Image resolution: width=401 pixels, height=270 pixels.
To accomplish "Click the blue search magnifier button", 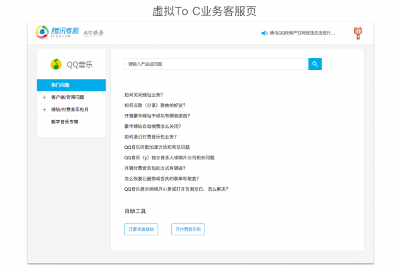I will 315,64.
